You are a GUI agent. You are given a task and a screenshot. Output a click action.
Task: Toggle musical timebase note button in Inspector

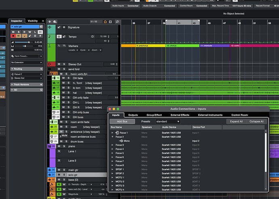[24, 36]
